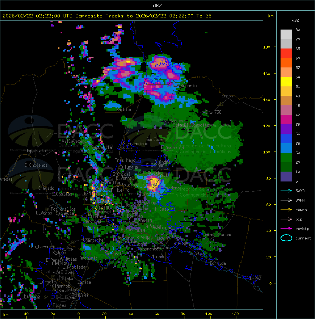
Task: Click the 'eburn' legend label
Action: 301,210
